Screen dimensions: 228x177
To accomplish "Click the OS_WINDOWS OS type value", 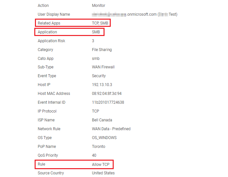I will pos(104,138).
